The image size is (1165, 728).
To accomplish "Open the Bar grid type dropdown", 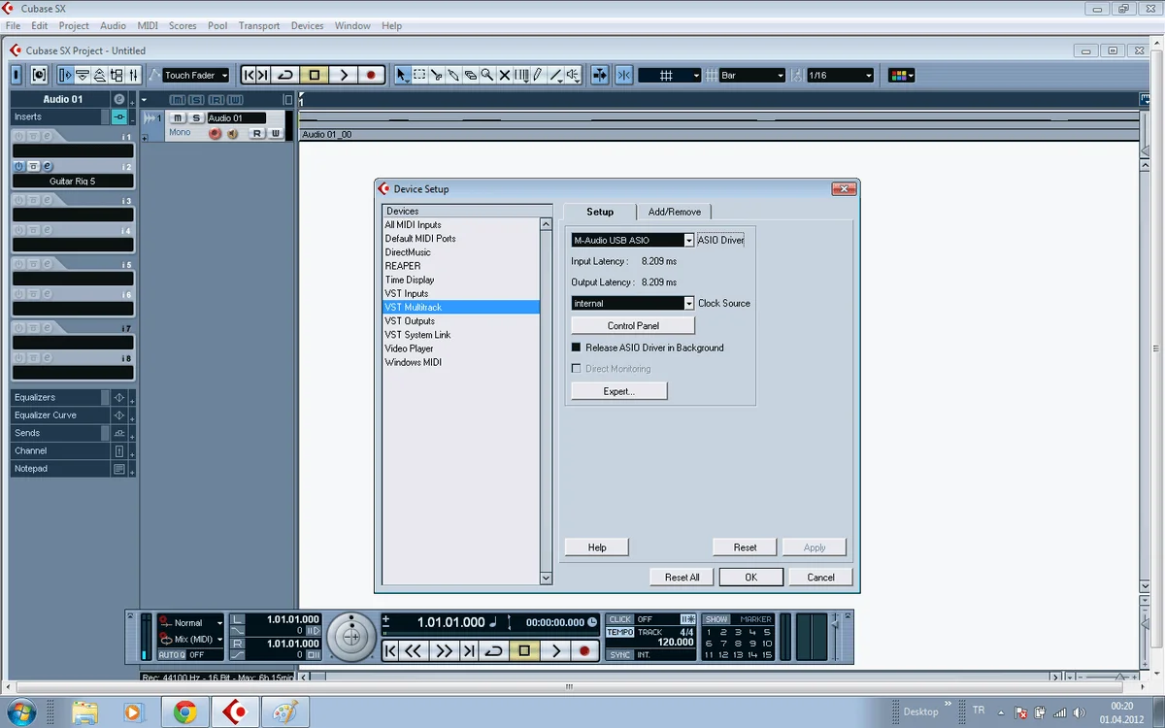I will coord(752,75).
